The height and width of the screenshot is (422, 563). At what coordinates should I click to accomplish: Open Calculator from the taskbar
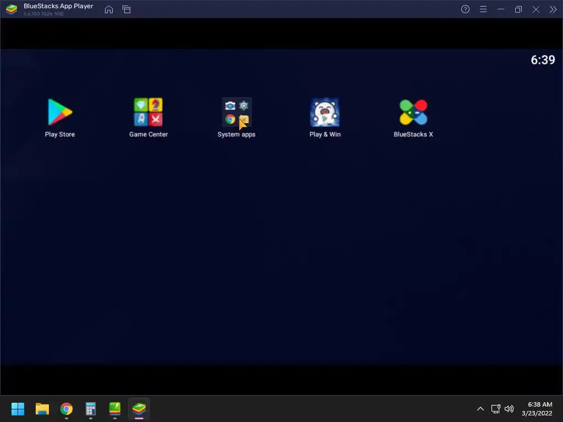91,409
